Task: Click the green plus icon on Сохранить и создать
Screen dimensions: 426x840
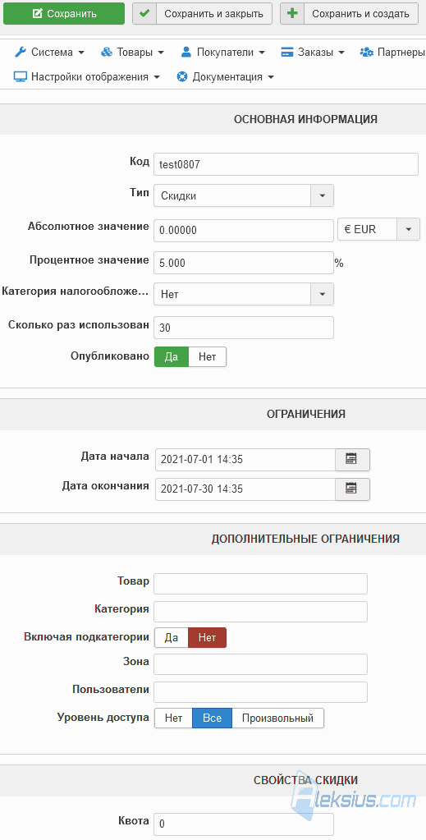Action: coord(292,13)
